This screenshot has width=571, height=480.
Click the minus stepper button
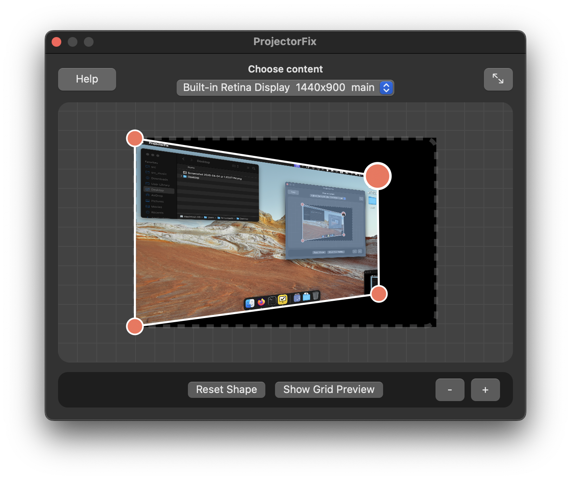coord(450,390)
